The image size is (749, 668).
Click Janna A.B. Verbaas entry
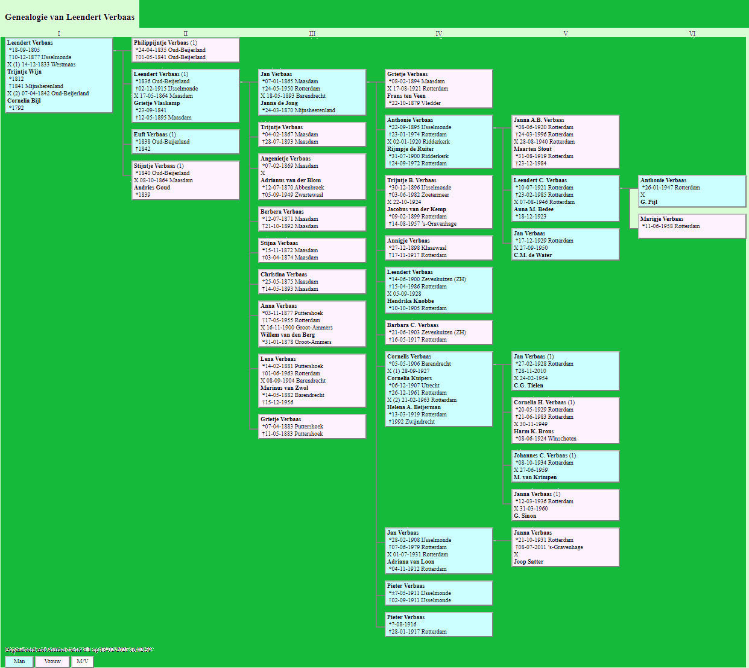565,142
